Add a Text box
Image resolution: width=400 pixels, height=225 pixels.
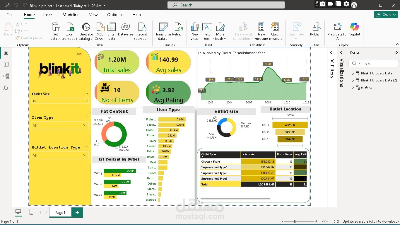(207, 27)
